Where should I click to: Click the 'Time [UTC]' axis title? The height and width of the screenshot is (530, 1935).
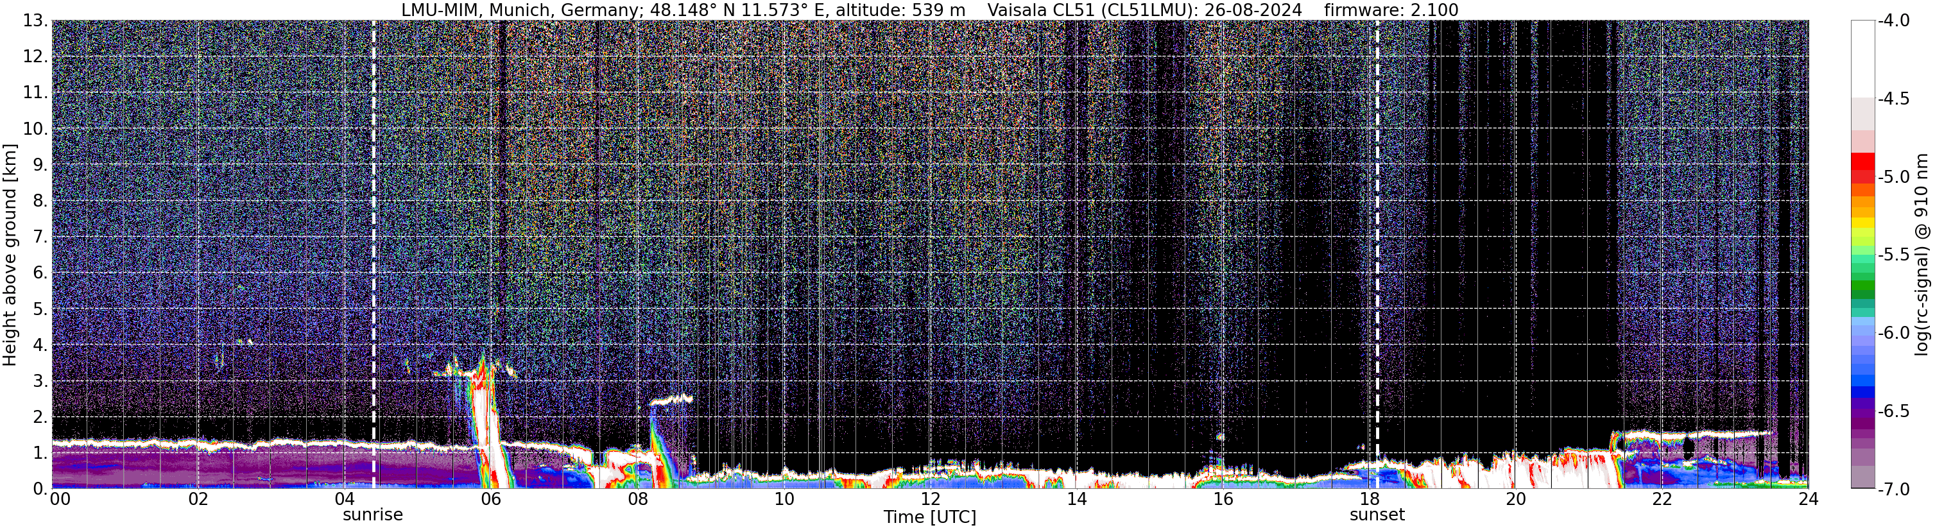point(930,517)
